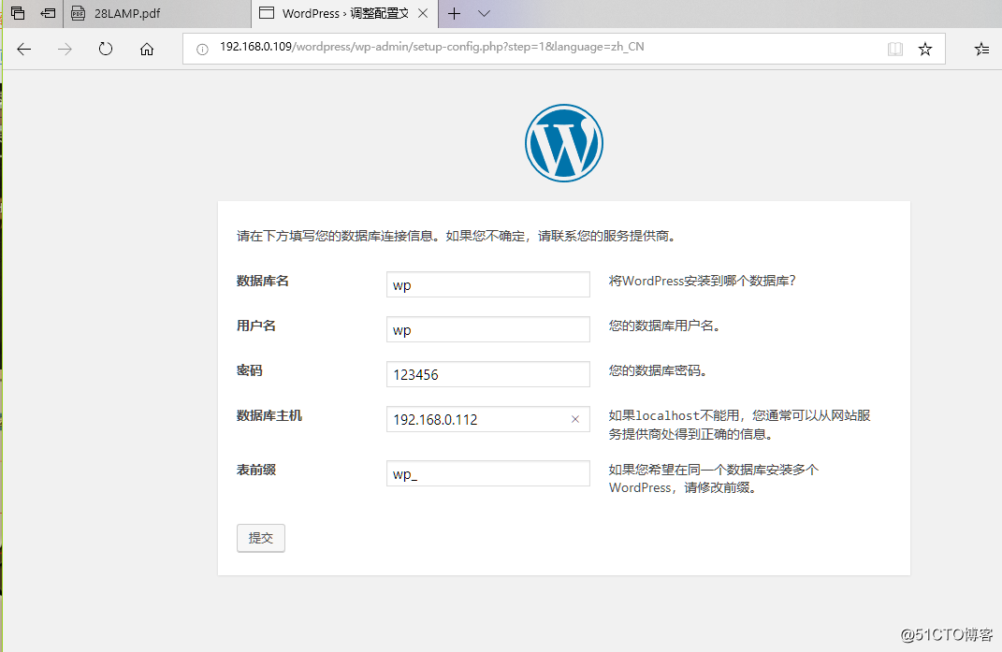This screenshot has width=1002, height=652.
Task: Go back to the previous page
Action: point(24,50)
